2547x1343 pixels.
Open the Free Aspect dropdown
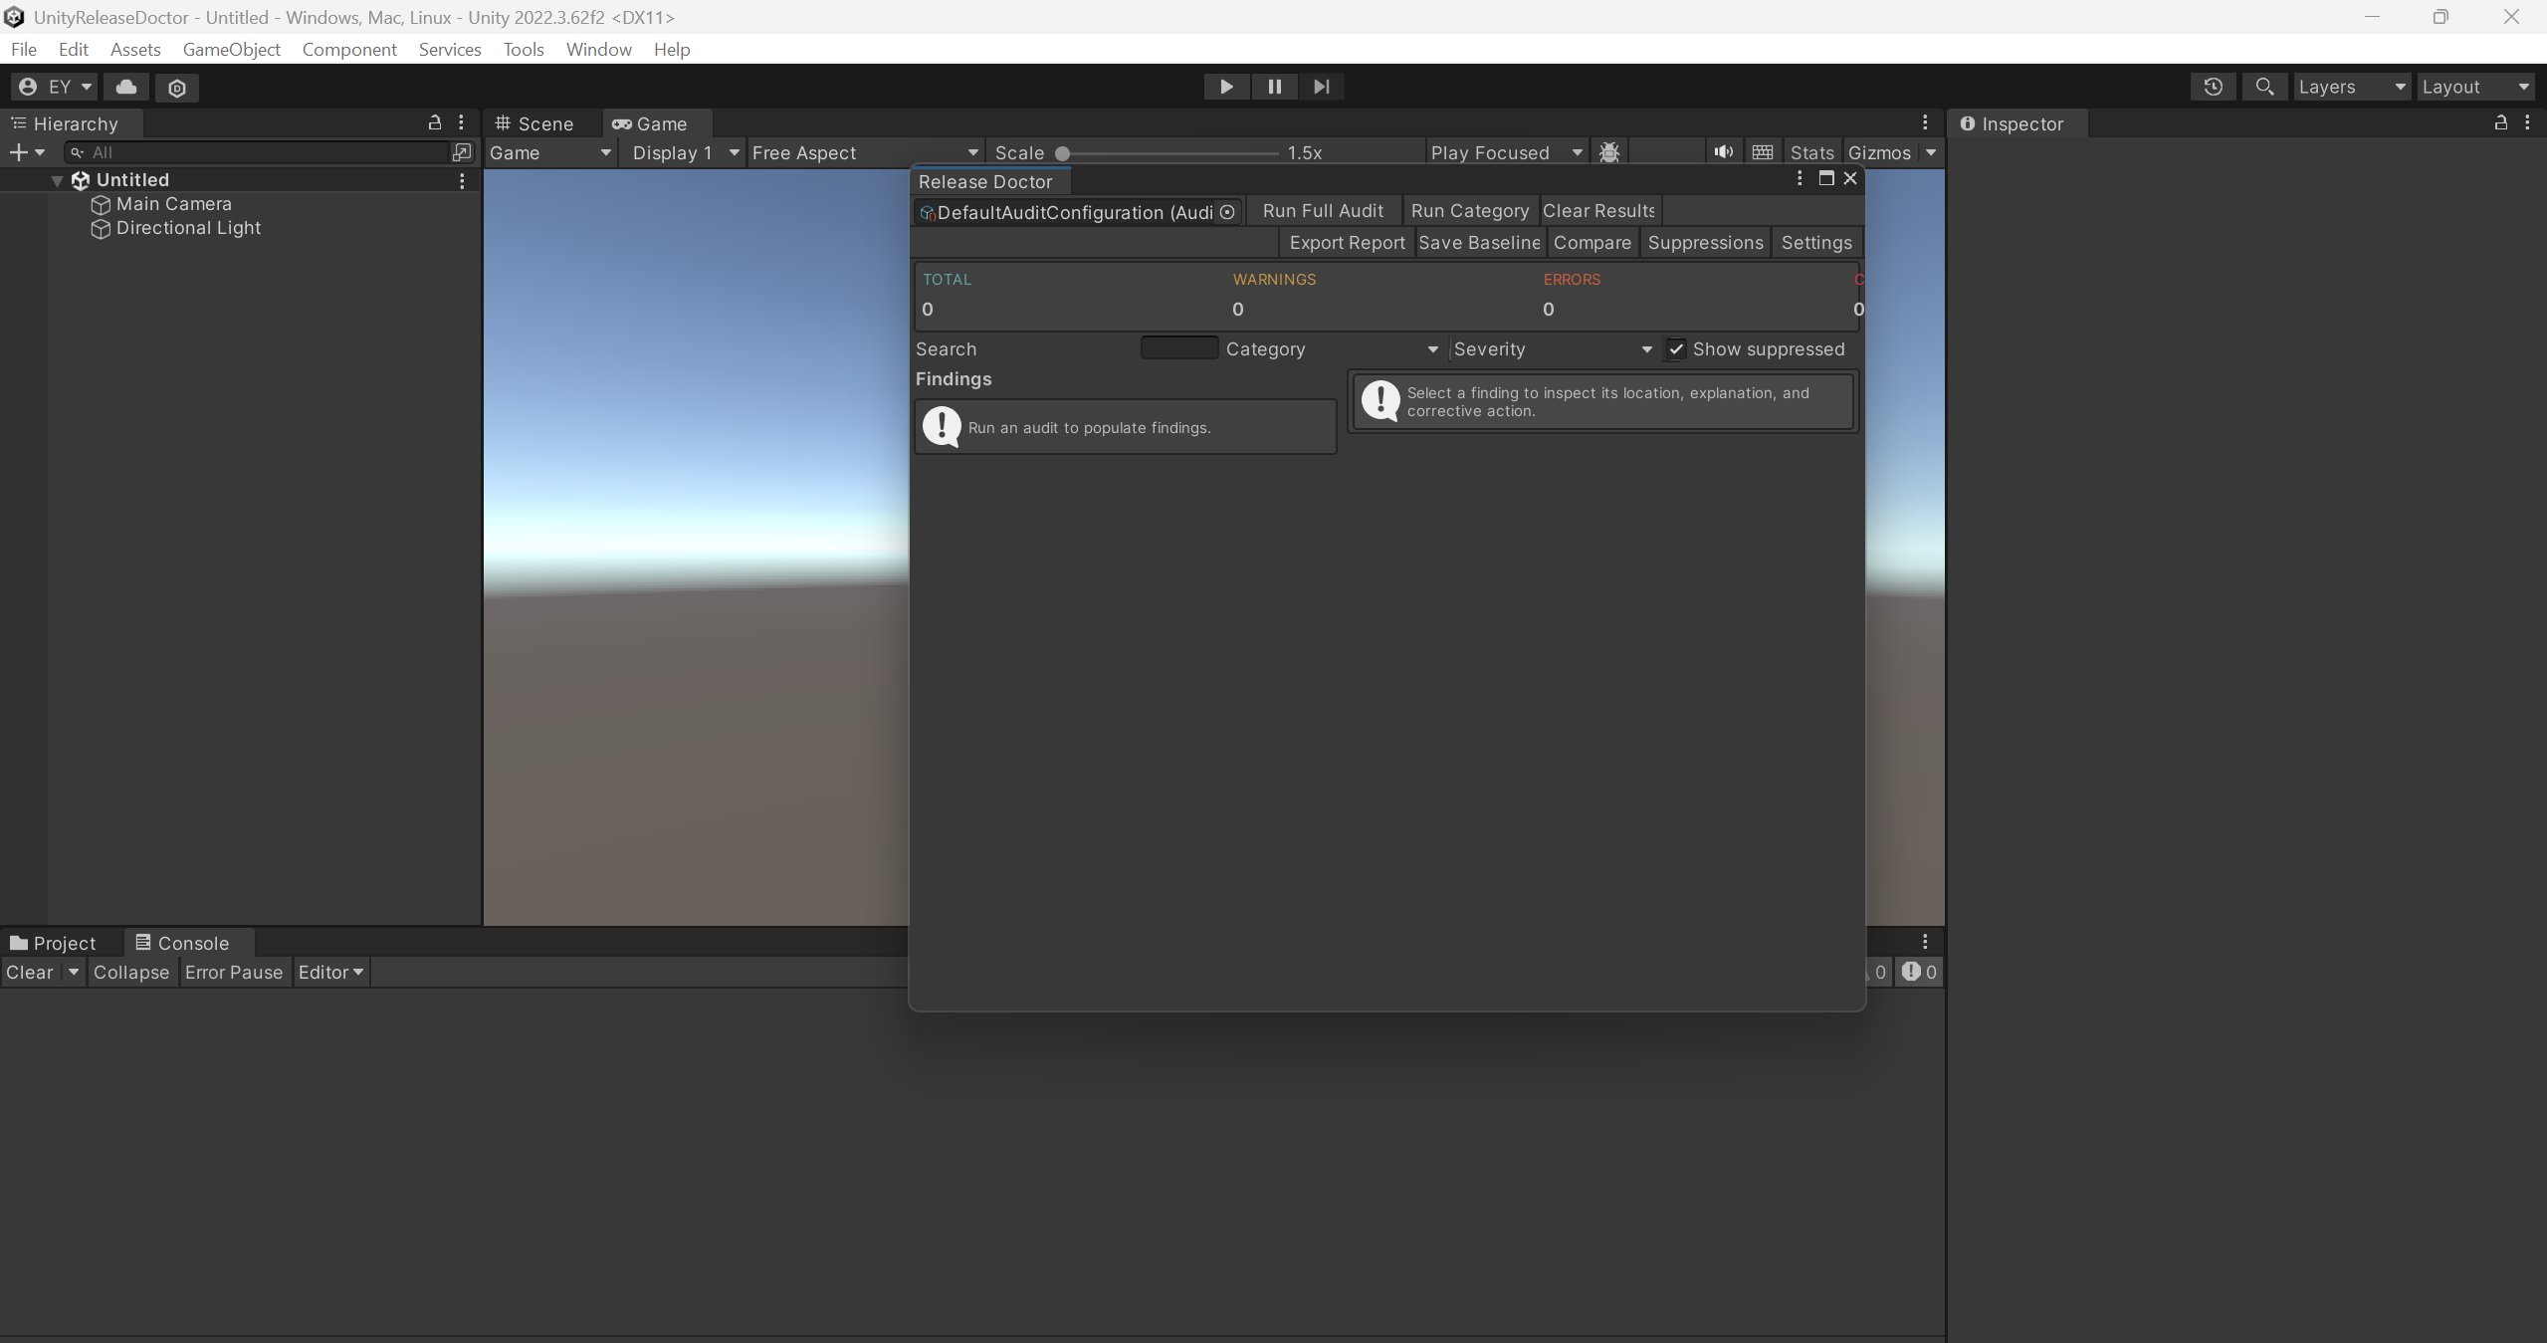pyautogui.click(x=865, y=152)
